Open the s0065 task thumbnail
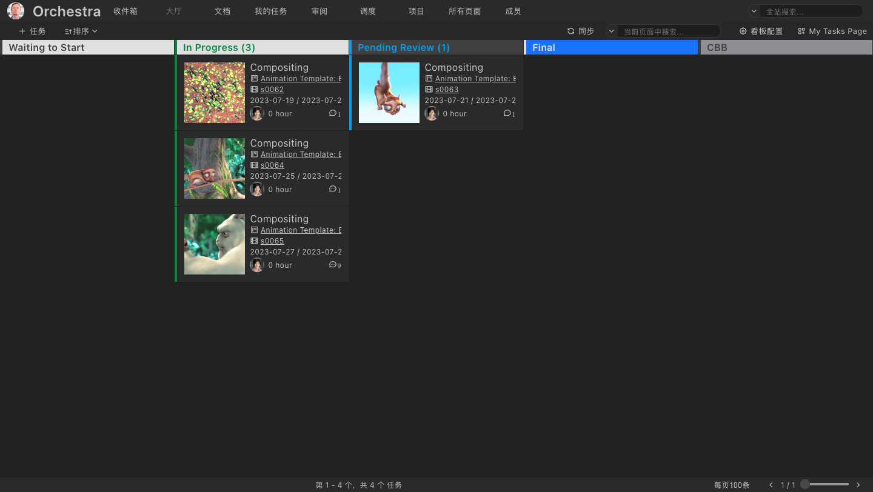Image resolution: width=873 pixels, height=492 pixels. [215, 244]
